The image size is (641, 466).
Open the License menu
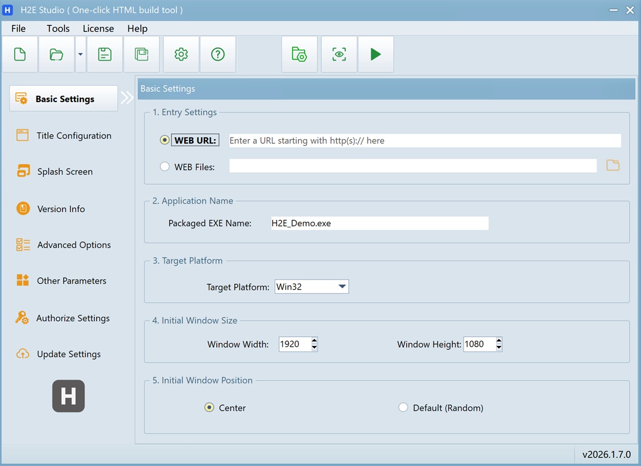tap(98, 28)
